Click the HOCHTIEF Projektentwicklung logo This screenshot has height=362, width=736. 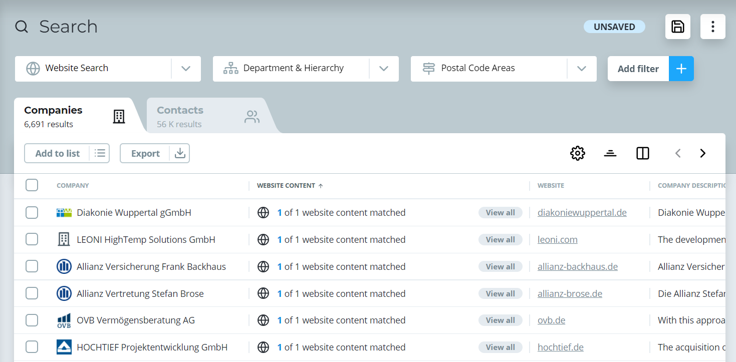point(64,347)
